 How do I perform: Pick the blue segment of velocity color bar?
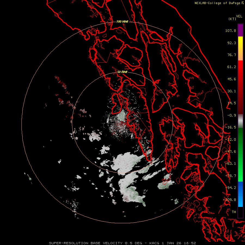(240, 194)
